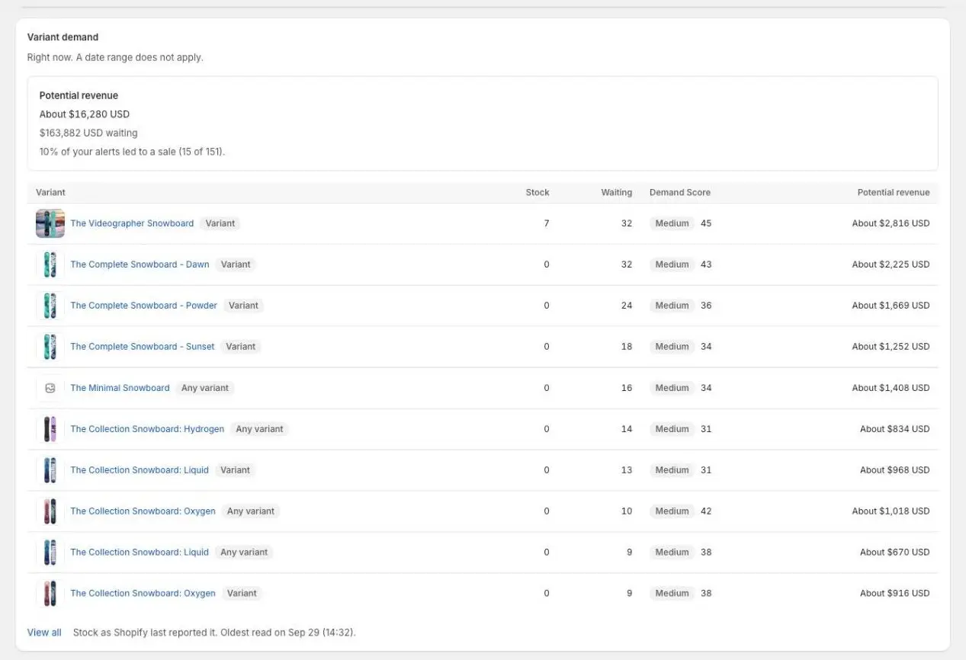Click Variant badge on Complete Snowboard - Powder row

(x=243, y=306)
